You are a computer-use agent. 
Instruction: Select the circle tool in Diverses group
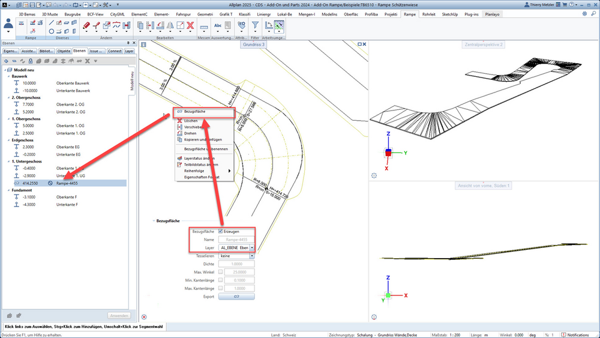point(51,31)
